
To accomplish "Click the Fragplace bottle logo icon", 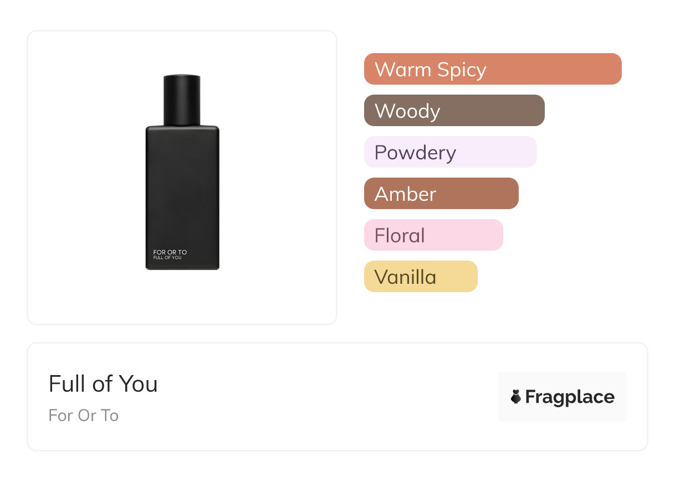I will pyautogui.click(x=516, y=397).
